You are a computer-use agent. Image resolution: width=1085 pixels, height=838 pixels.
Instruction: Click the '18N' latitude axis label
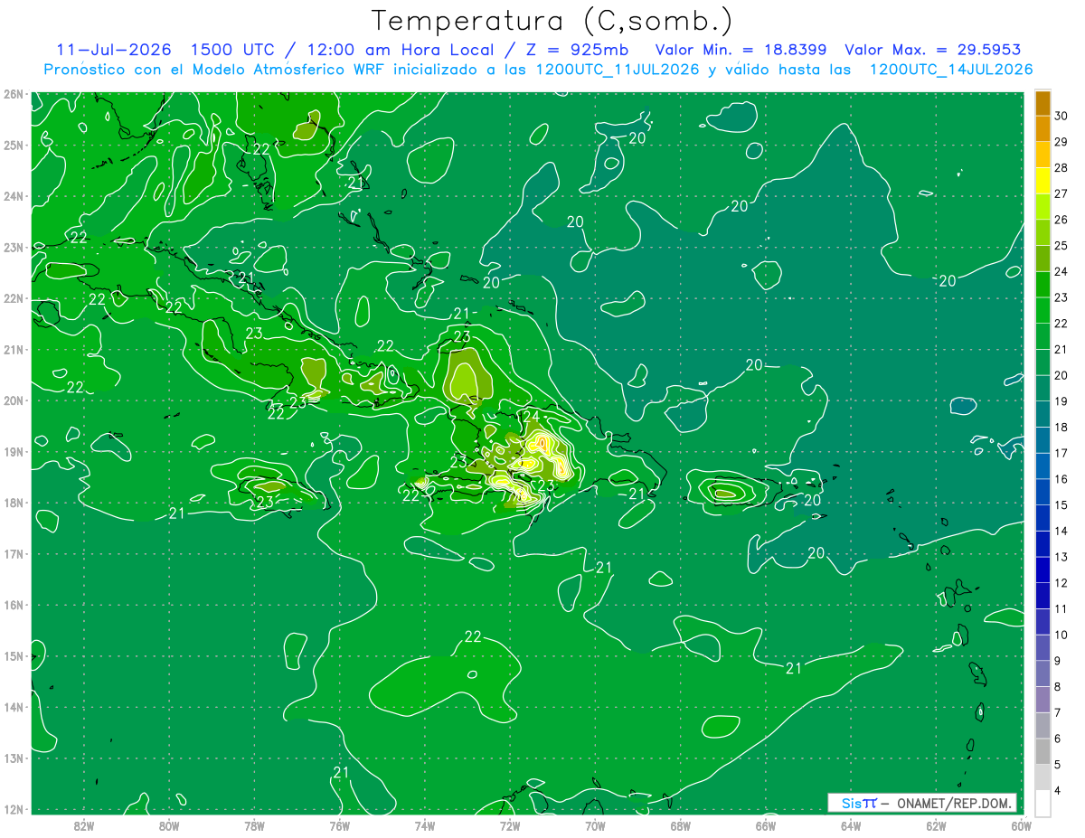14,503
